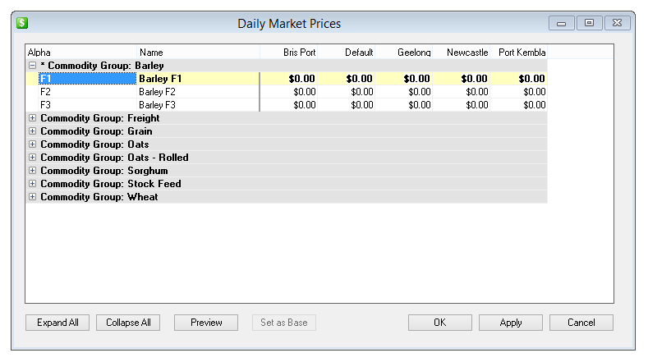Open the price list Preview
648x362 pixels.
click(x=206, y=323)
